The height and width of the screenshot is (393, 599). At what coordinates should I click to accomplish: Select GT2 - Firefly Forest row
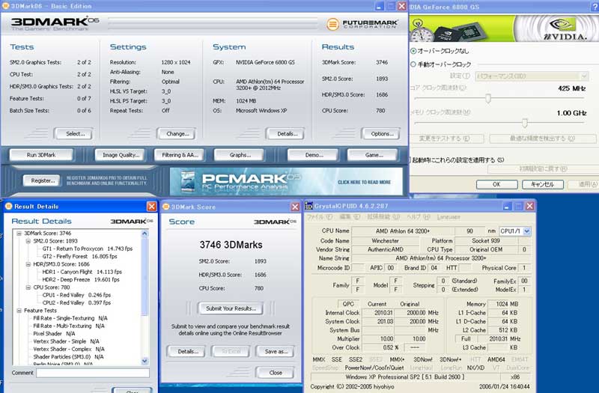point(79,256)
